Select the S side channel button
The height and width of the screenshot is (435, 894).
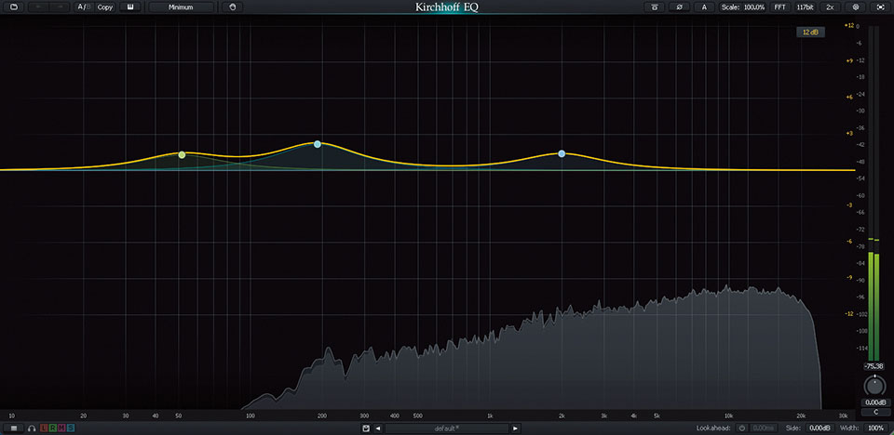point(70,428)
